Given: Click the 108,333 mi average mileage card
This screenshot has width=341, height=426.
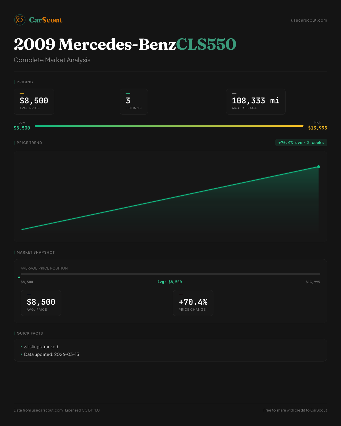Looking at the screenshot, I should 255,102.
